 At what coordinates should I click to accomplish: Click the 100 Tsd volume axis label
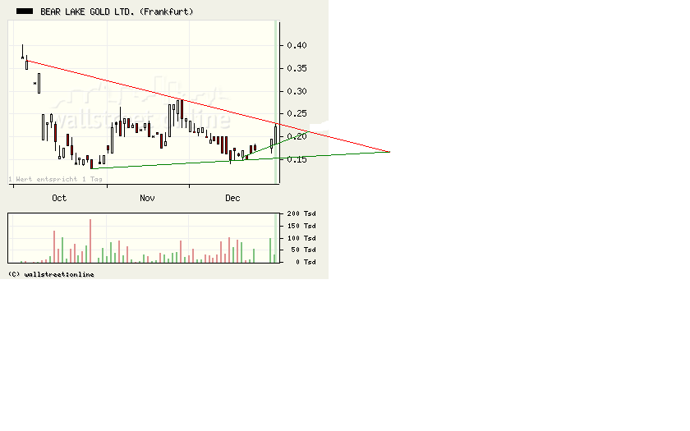pyautogui.click(x=301, y=238)
